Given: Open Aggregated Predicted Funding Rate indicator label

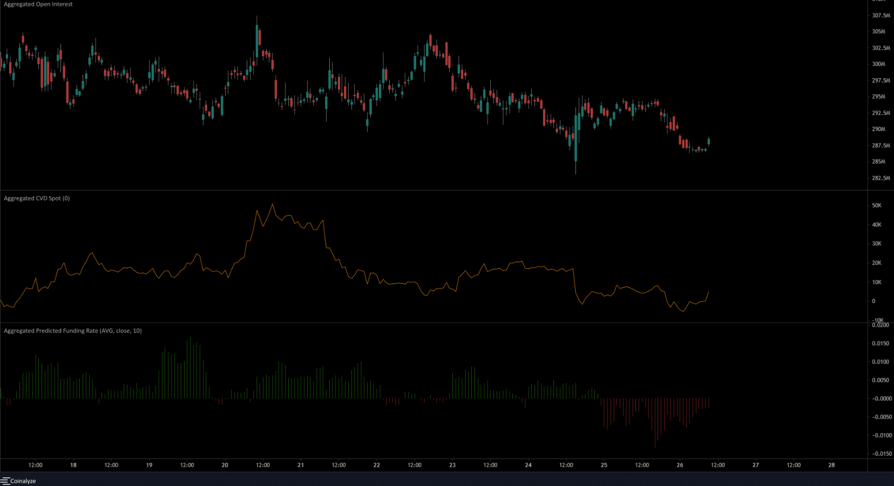Looking at the screenshot, I should (x=73, y=331).
